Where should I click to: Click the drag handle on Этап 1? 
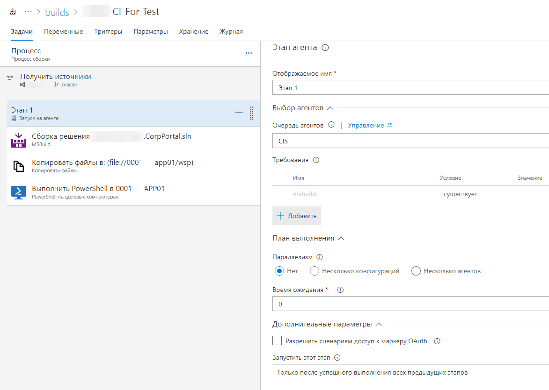tap(252, 113)
